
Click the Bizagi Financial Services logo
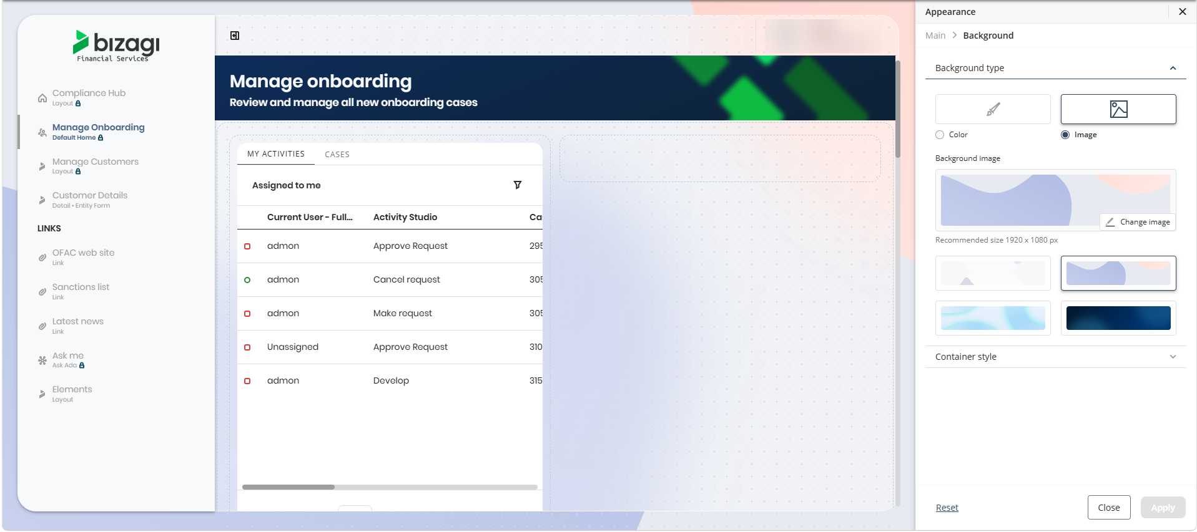(x=116, y=46)
